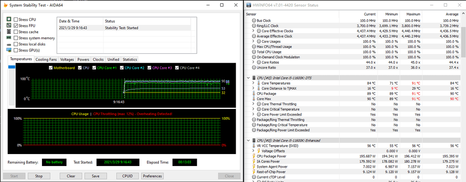The width and height of the screenshot is (466, 182).
Task: Click the lightning bolt icon beside IA Cores Power
Action: [x=254, y=161]
